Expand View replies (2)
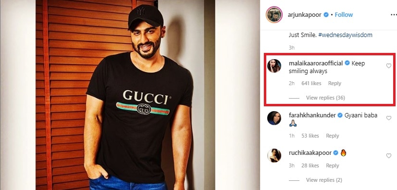Screen dimensions: 397x190 coord(324,180)
